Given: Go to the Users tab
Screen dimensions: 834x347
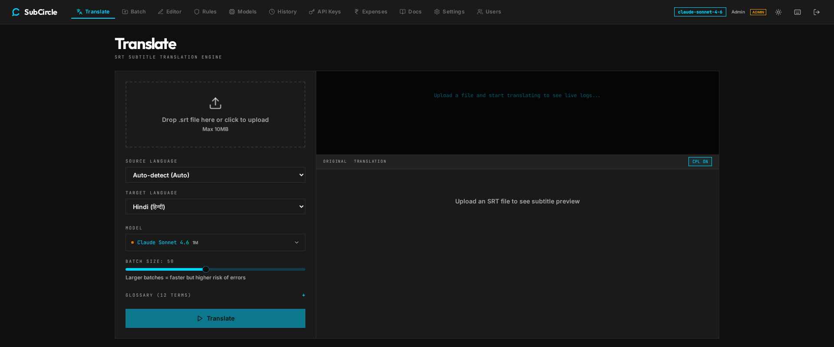Looking at the screenshot, I should [x=489, y=12].
